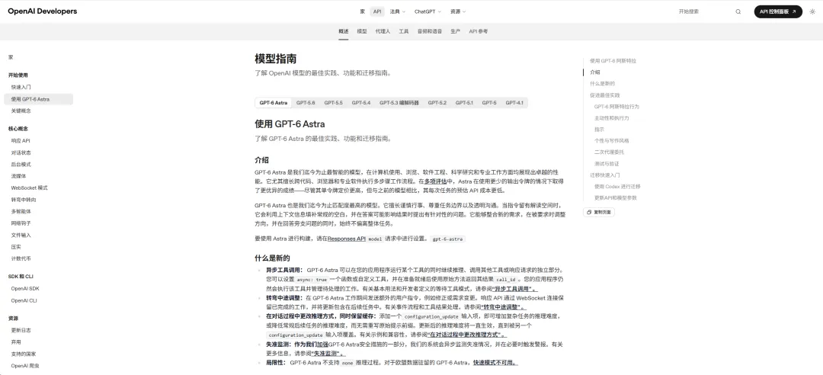This screenshot has width=823, height=375.
Task: Switch to the 代理人 sub-navigation tab
Action: pyautogui.click(x=383, y=31)
